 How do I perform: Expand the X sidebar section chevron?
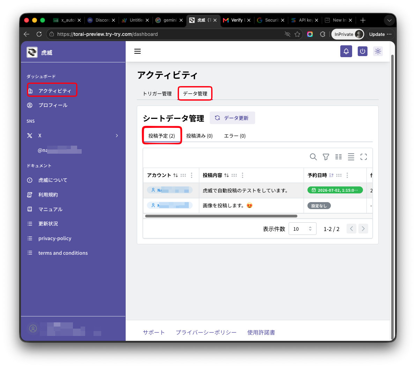(x=117, y=136)
